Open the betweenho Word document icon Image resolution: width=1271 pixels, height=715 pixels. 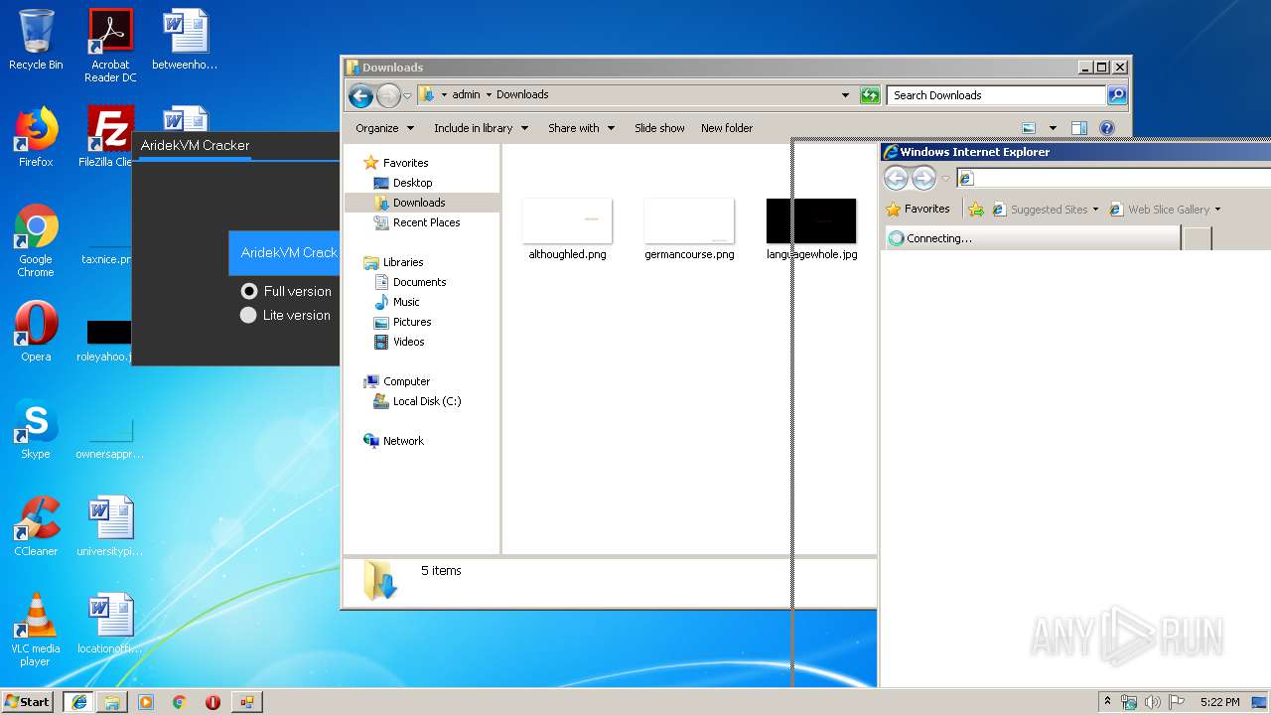(x=185, y=40)
